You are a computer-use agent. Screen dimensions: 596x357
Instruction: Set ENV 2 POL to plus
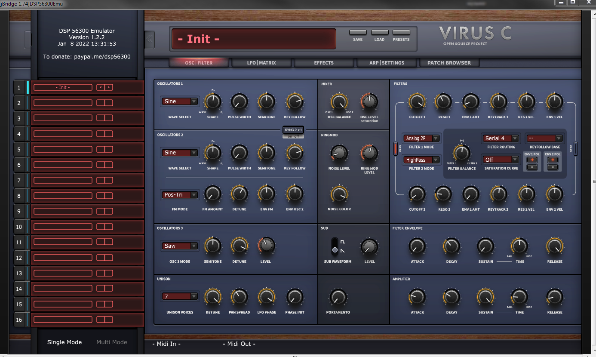click(553, 160)
